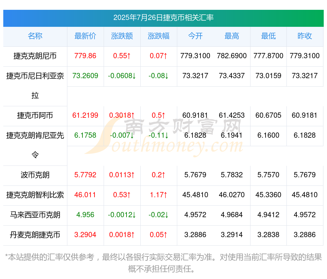
Task: Click latest price 5.7792
Action: pos(85,175)
